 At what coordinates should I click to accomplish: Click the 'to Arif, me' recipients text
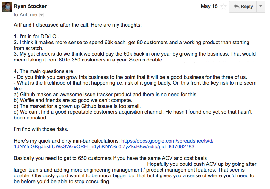[x=25, y=15]
